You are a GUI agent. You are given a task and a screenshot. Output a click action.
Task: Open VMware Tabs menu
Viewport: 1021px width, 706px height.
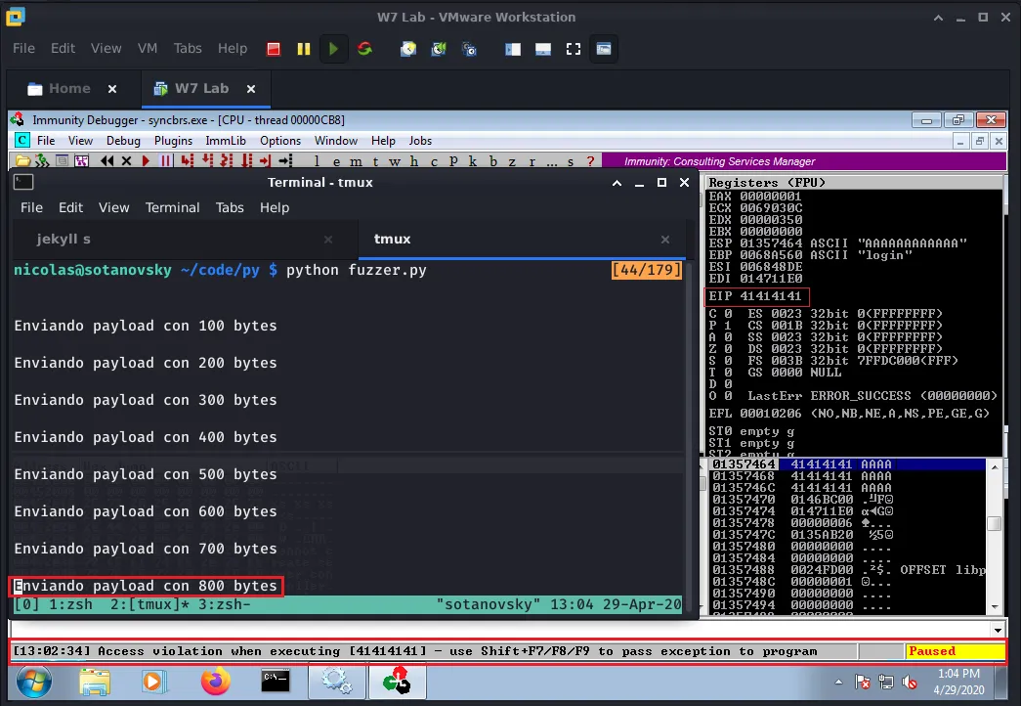tap(188, 48)
